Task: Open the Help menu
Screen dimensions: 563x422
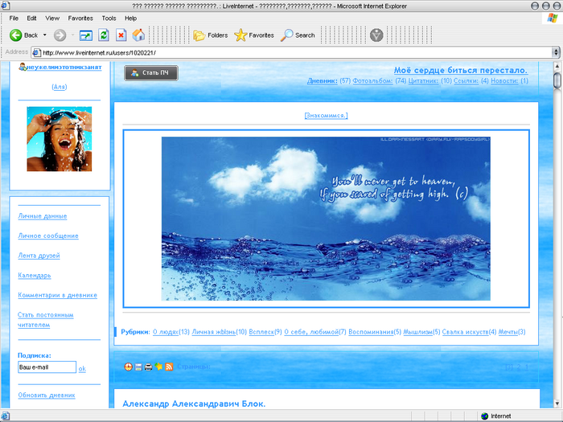Action: click(x=130, y=18)
